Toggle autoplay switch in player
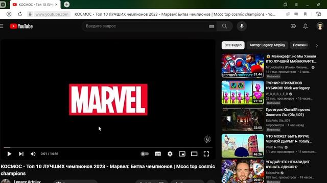 (145, 154)
